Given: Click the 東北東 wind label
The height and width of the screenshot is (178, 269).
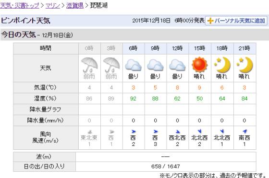Looking at the screenshot, I should [x=89, y=138].
